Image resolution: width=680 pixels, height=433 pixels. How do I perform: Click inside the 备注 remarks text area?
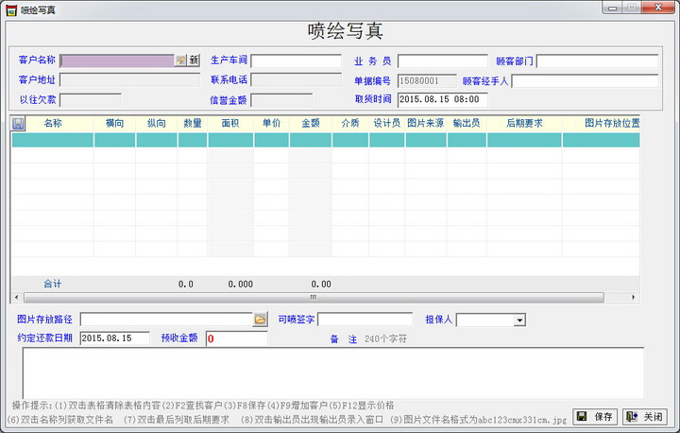point(333,373)
